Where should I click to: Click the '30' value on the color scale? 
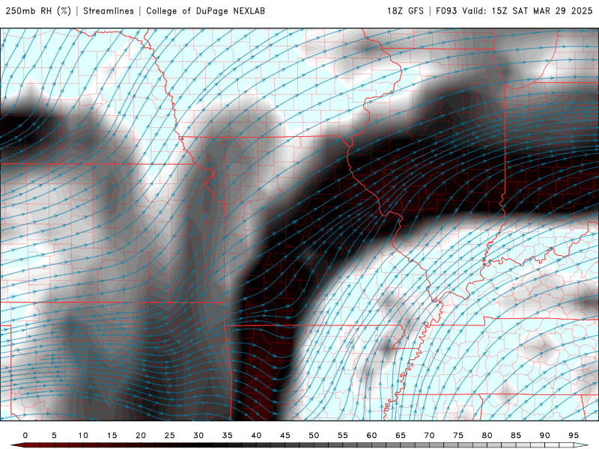pyautogui.click(x=198, y=436)
